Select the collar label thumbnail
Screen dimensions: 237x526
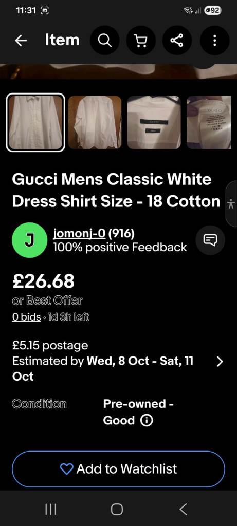154,122
